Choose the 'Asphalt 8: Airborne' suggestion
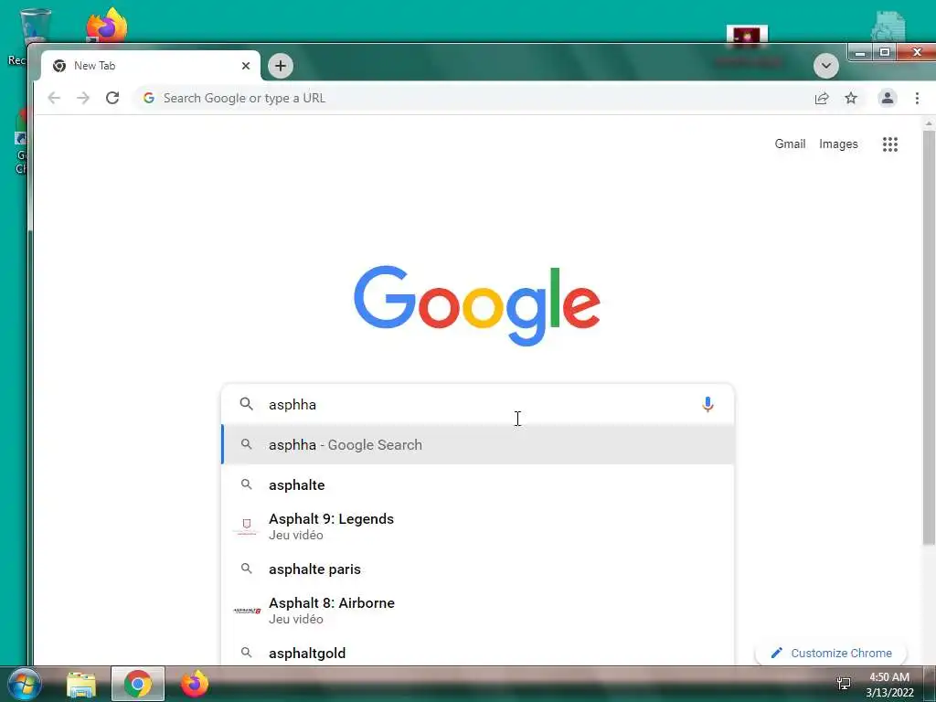 coord(477,611)
